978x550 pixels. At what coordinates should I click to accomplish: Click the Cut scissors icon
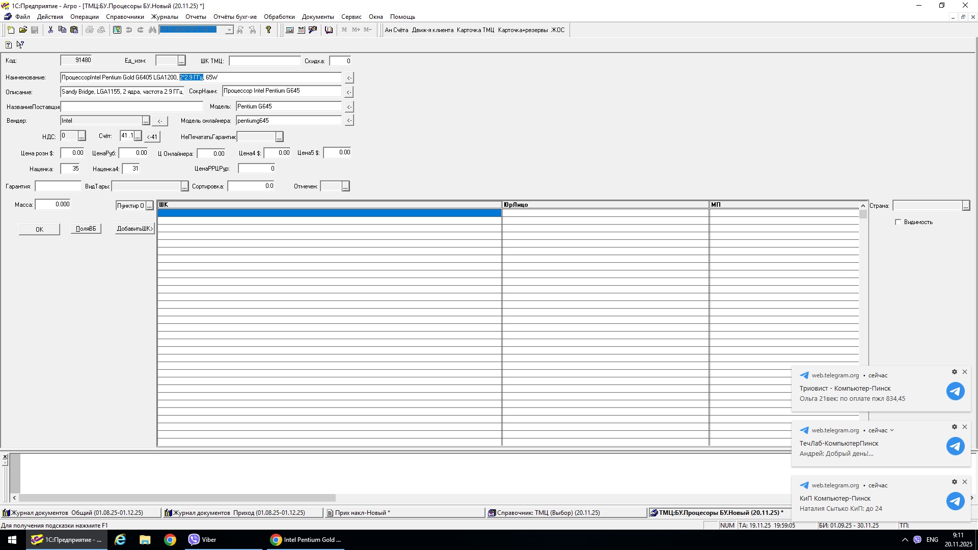(x=50, y=30)
